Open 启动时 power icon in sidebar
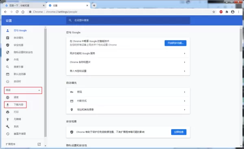 [x=8, y=82]
